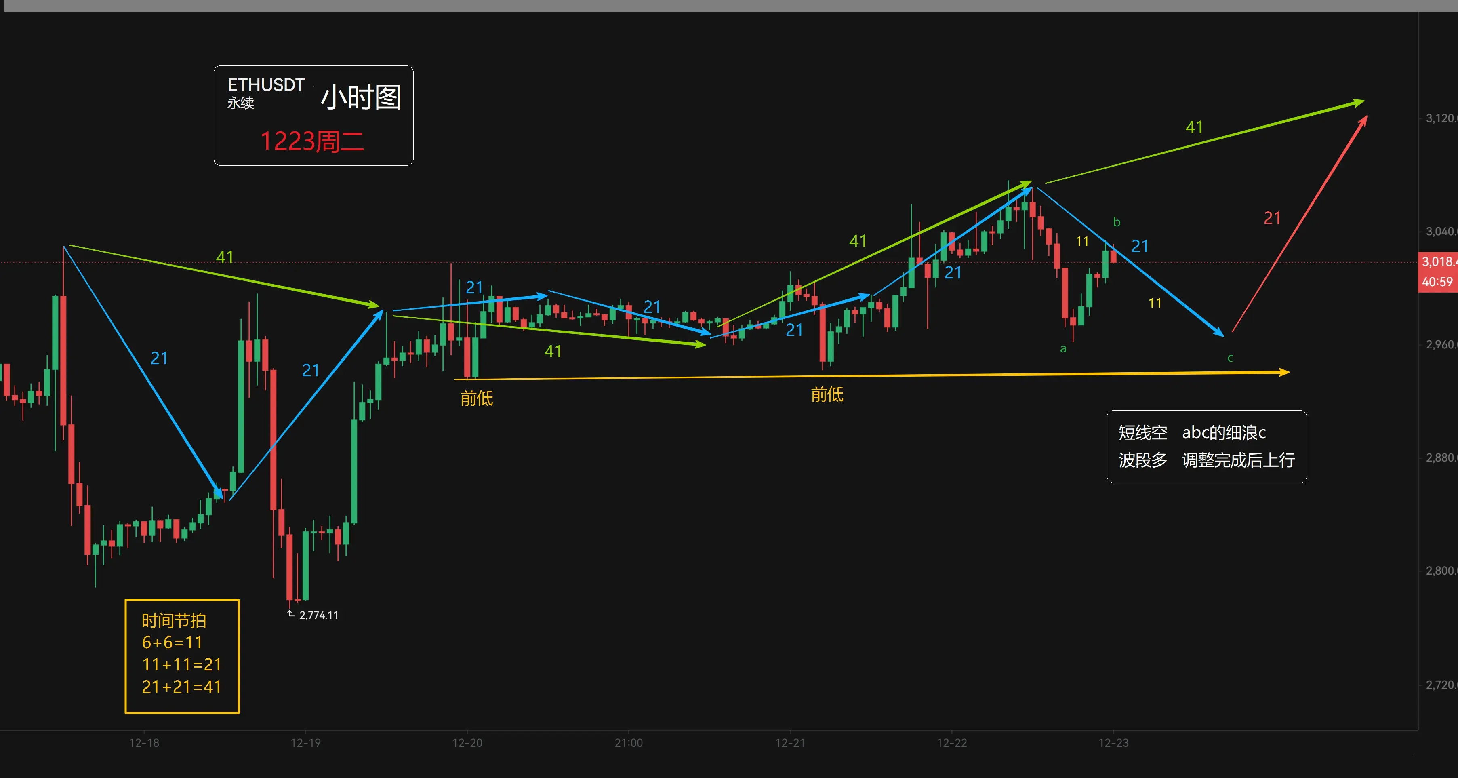Click the 12-18 date on time axis
Screen dimensions: 1458x778
144,742
